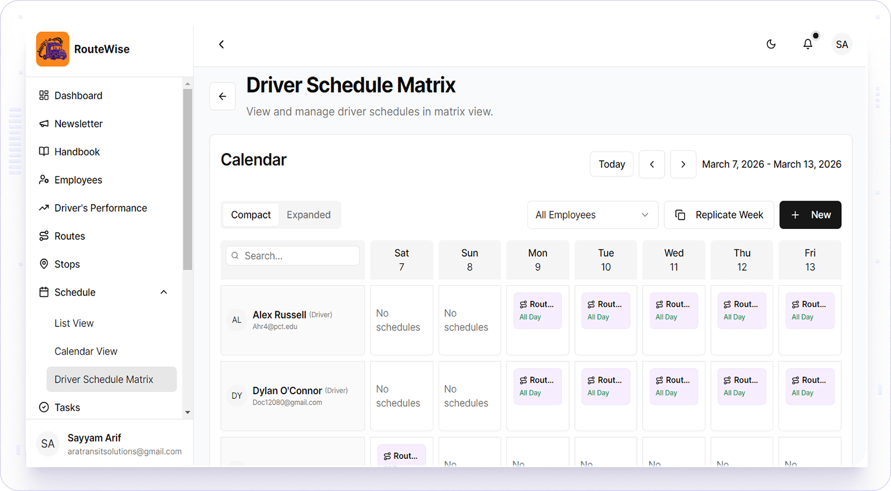Click the employee Search input field

click(x=293, y=256)
